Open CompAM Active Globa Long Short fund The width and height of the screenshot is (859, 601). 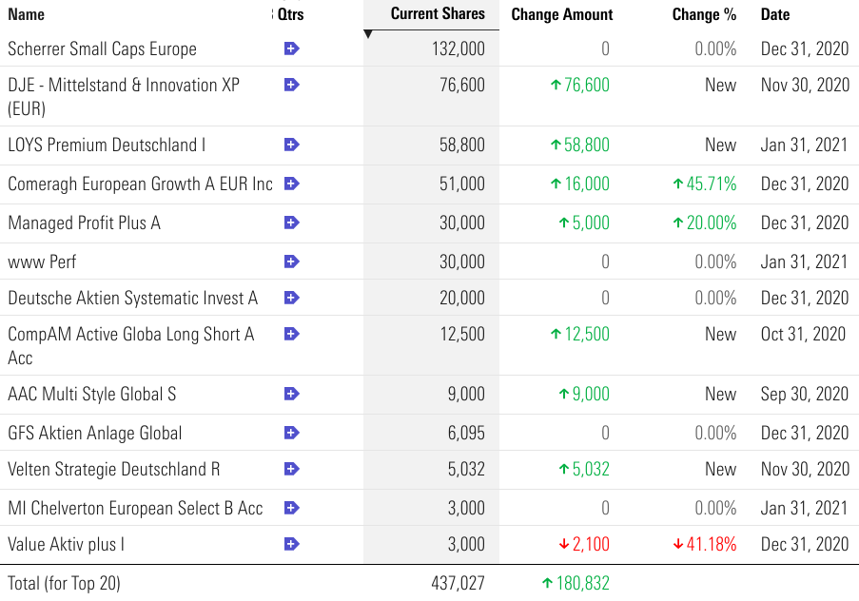[130, 334]
